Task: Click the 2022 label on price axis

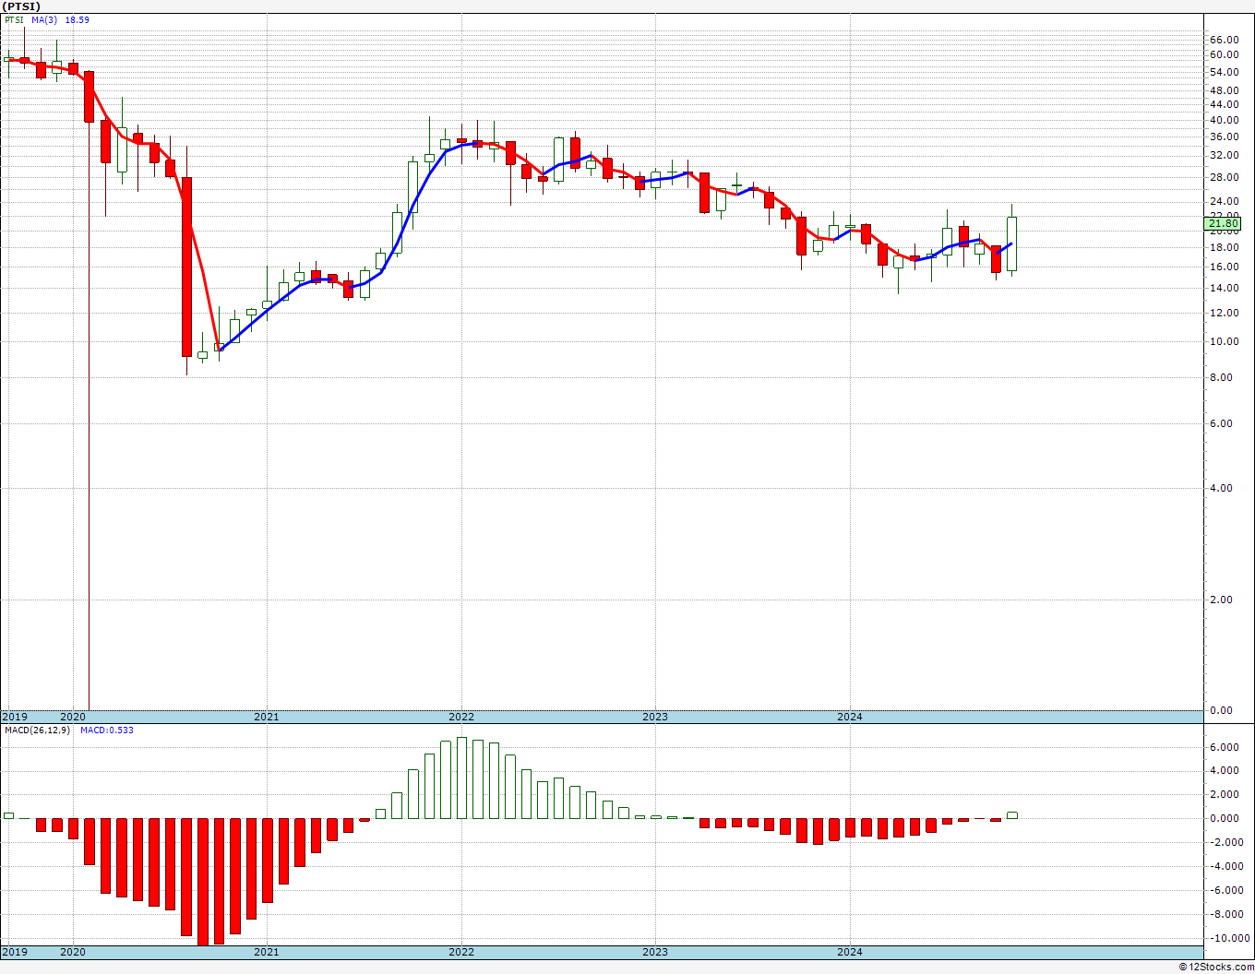Action: pos(460,717)
